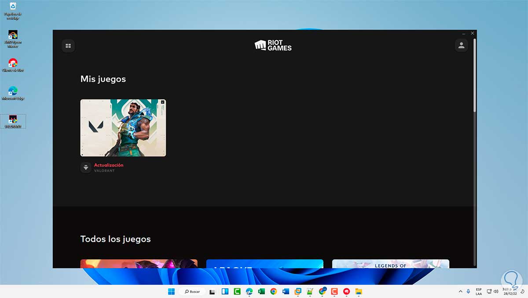Click the VALORANT label under the card

click(x=104, y=171)
